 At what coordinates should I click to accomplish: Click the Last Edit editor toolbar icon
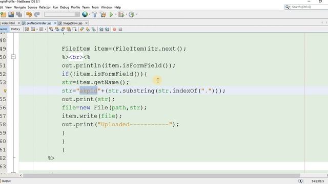pyautogui.click(x=27, y=29)
